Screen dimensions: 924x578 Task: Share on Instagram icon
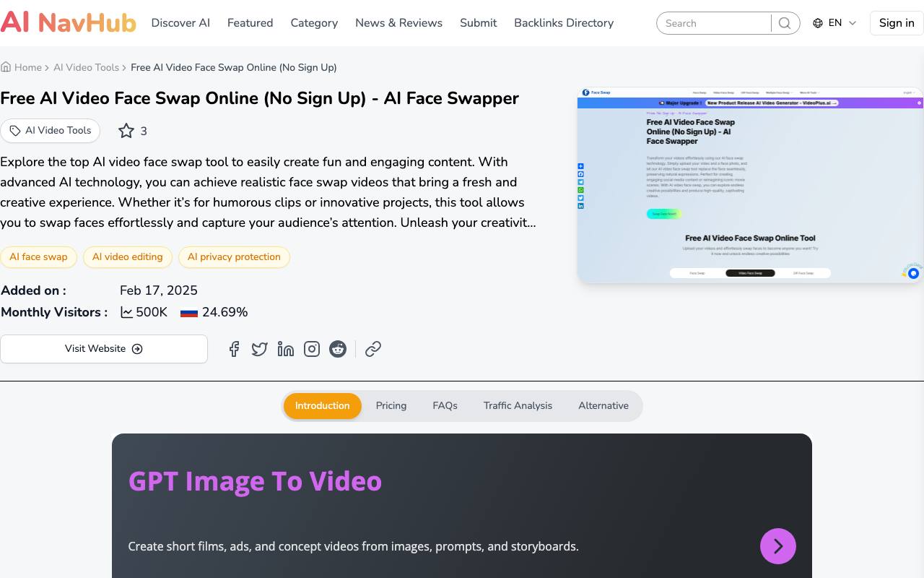tap(312, 349)
